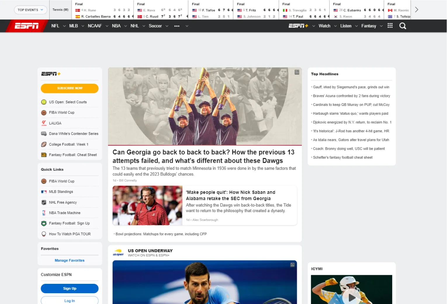Click the blue Sign Up button
The image size is (447, 304).
tap(70, 289)
